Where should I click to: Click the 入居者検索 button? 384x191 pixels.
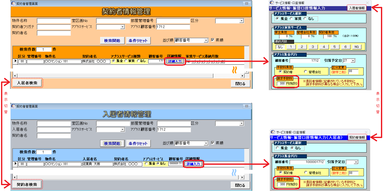tap(27, 83)
